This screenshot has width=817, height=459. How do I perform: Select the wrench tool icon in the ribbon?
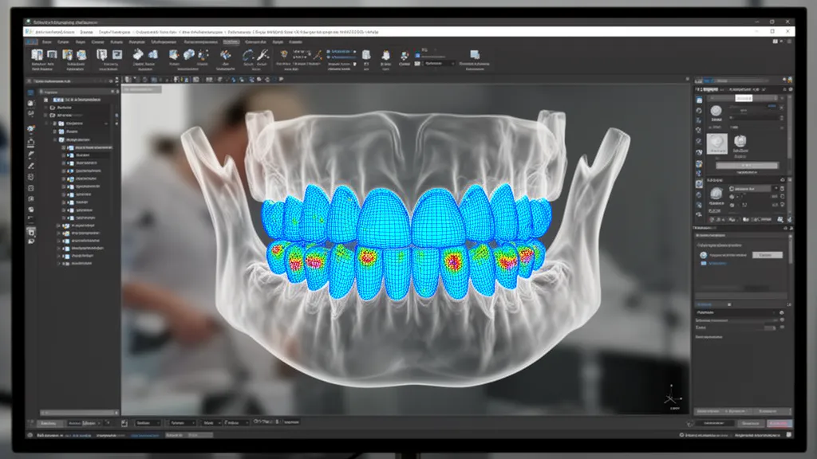tap(262, 55)
